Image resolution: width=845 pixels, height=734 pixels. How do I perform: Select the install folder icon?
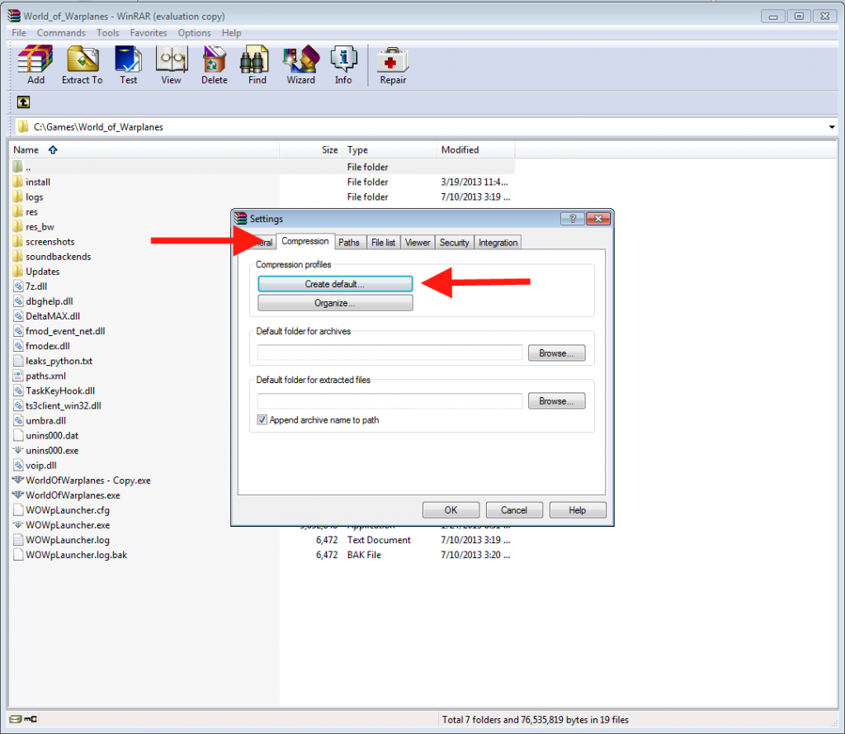(x=18, y=182)
